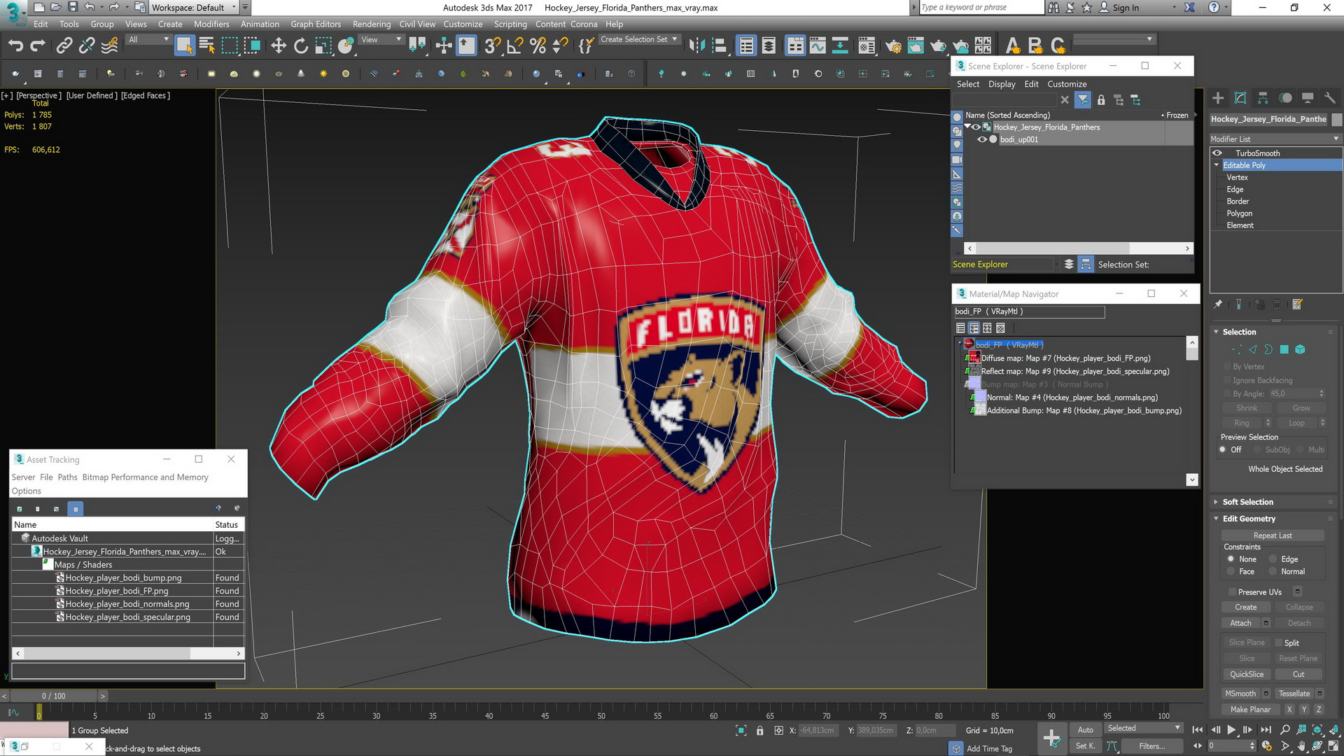Activate the Select and Scale tool
This screenshot has height=756, width=1344.
pyautogui.click(x=323, y=46)
